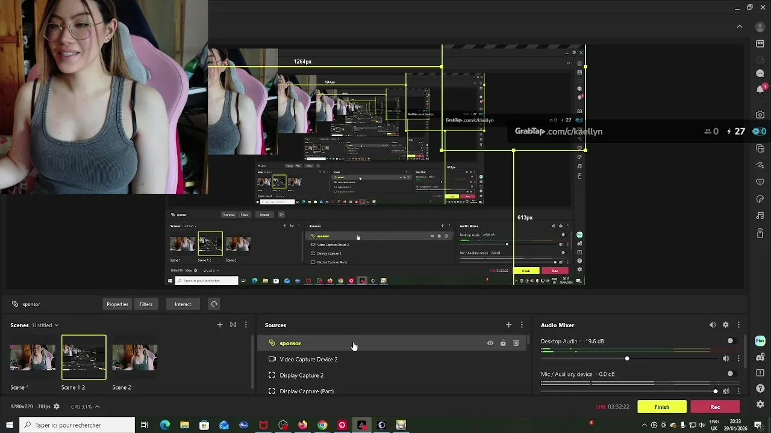The image size is (771, 433).
Task: Open Microsoft Edge from the taskbar
Action: click(x=165, y=425)
